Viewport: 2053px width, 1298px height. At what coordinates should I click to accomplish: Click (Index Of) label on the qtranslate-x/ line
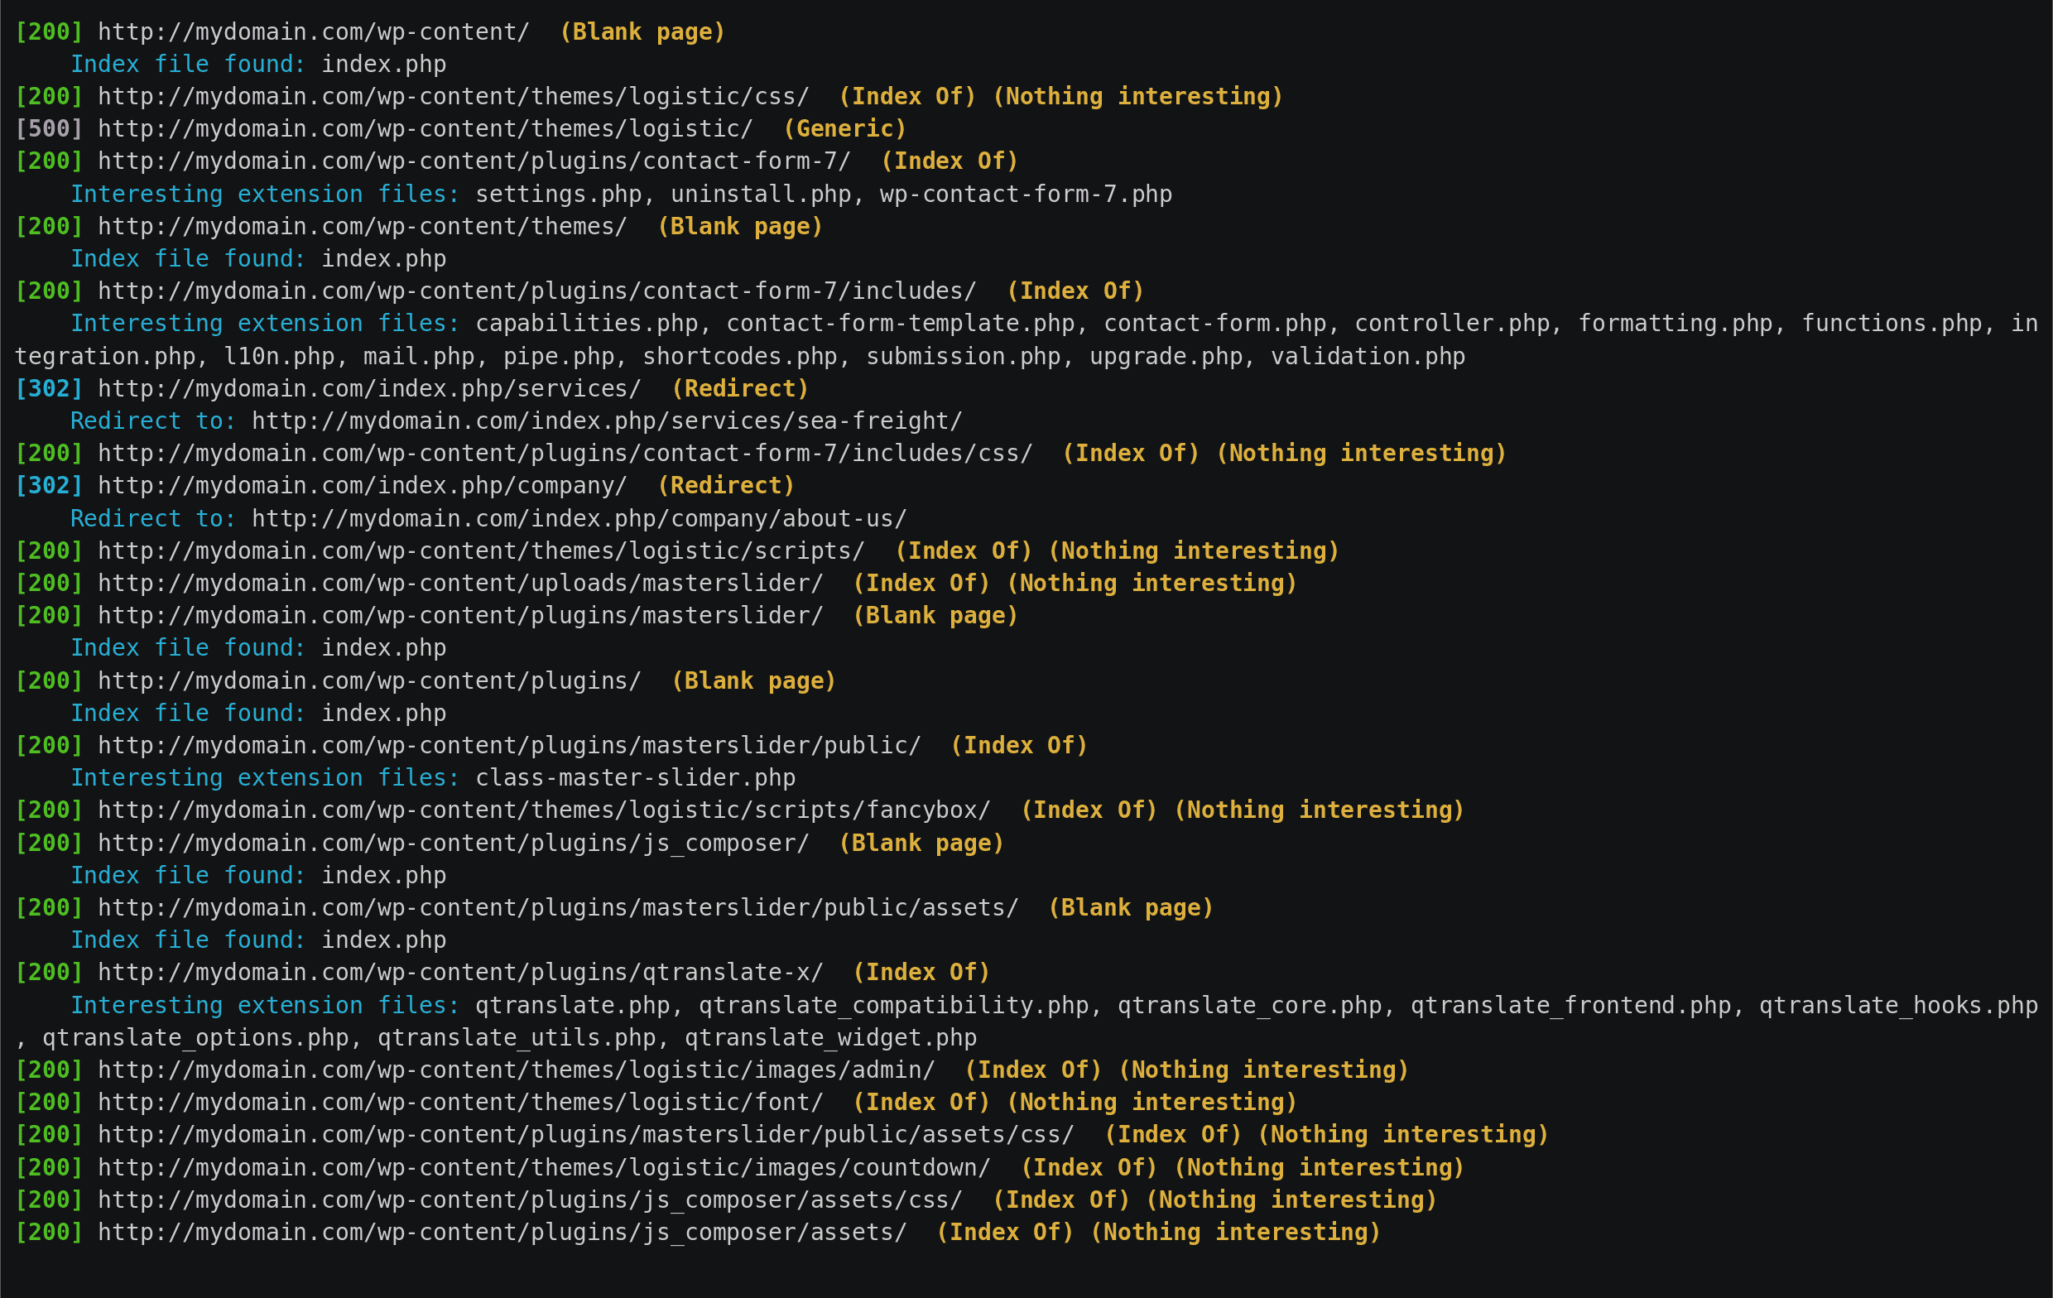(x=921, y=973)
